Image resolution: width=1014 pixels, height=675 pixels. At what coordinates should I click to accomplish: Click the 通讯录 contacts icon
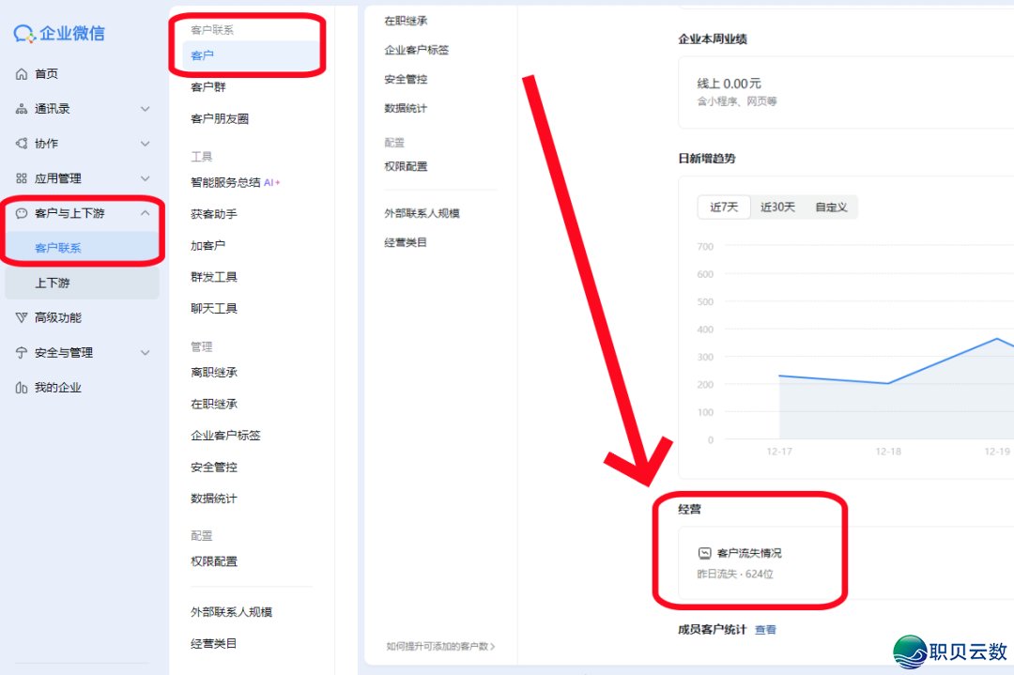click(x=21, y=109)
